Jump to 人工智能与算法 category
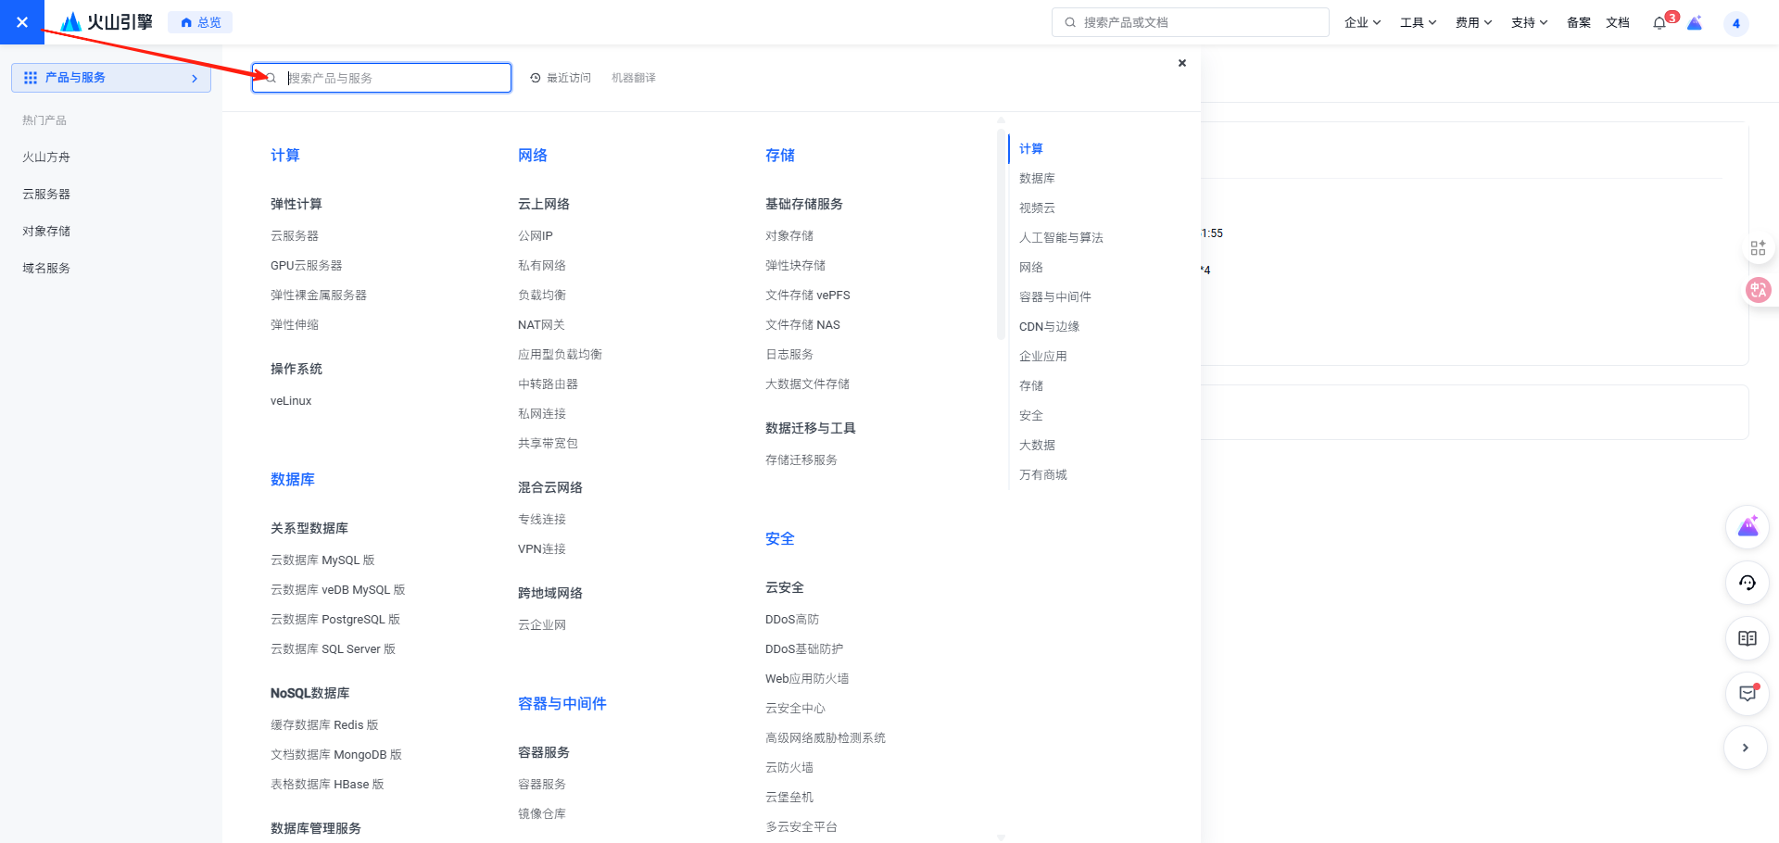Viewport: 1779px width, 843px height. pos(1061,237)
